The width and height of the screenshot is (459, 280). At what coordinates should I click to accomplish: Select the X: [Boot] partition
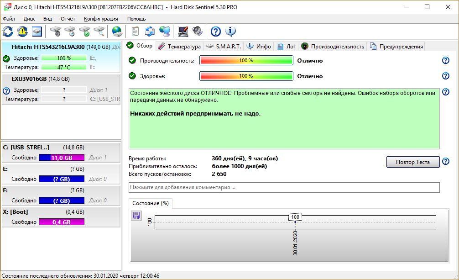point(61,217)
